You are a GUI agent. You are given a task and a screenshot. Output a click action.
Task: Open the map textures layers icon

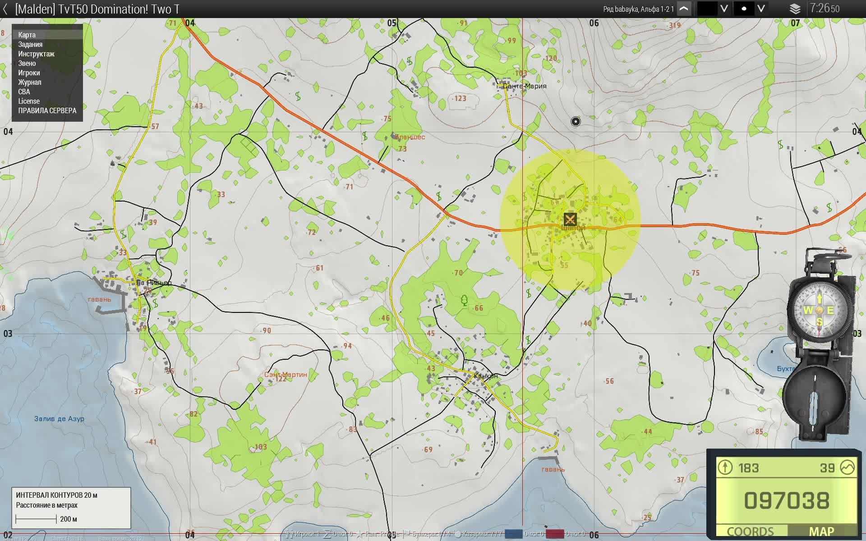pyautogui.click(x=795, y=9)
